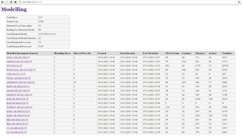Select the Last Historical Processed value 70

coord(40,42)
